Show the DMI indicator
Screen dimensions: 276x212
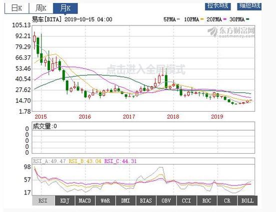(x=125, y=201)
